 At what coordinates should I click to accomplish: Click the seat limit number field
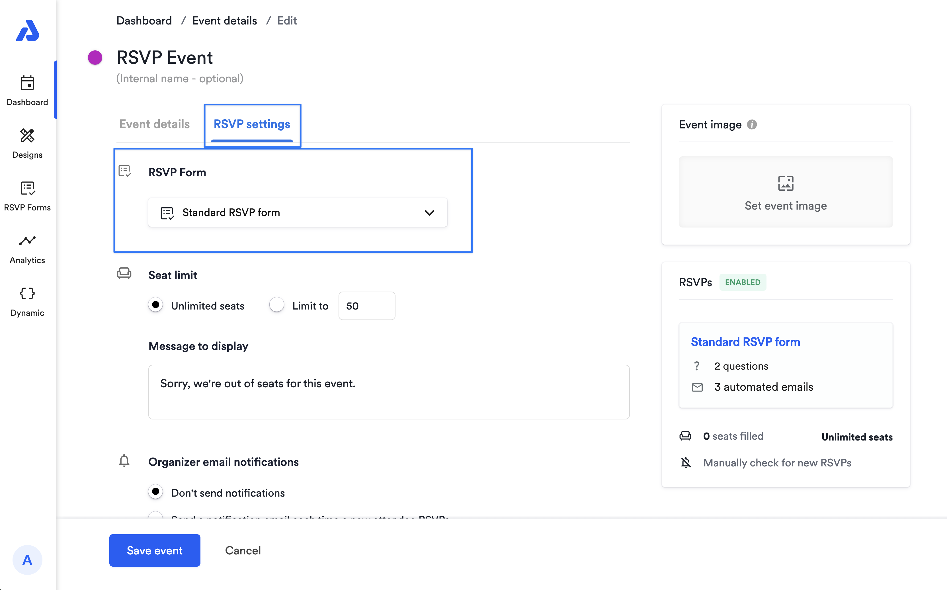(366, 306)
